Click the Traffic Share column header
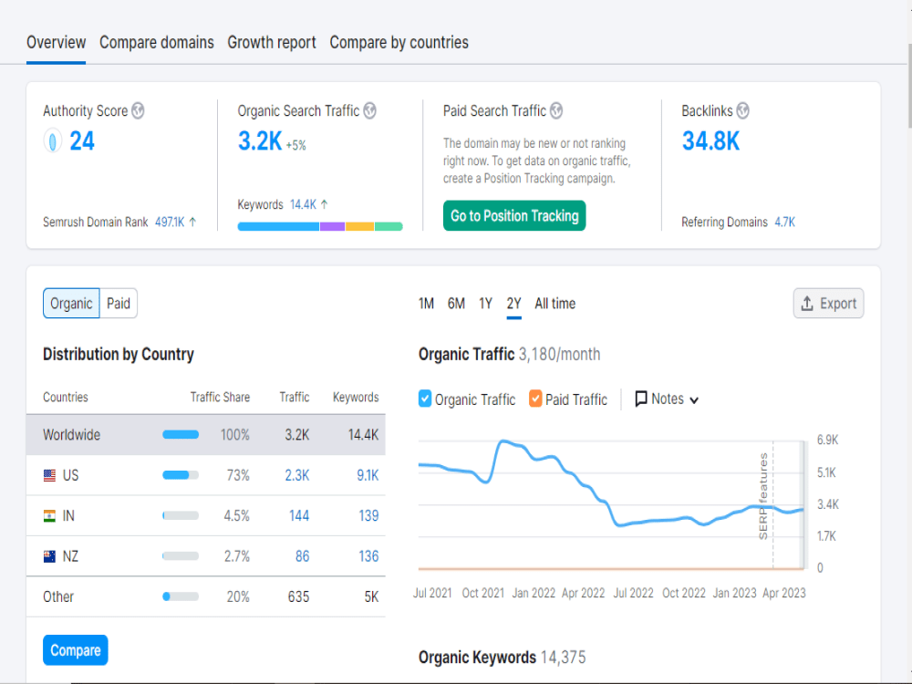912x684 pixels. [220, 398]
